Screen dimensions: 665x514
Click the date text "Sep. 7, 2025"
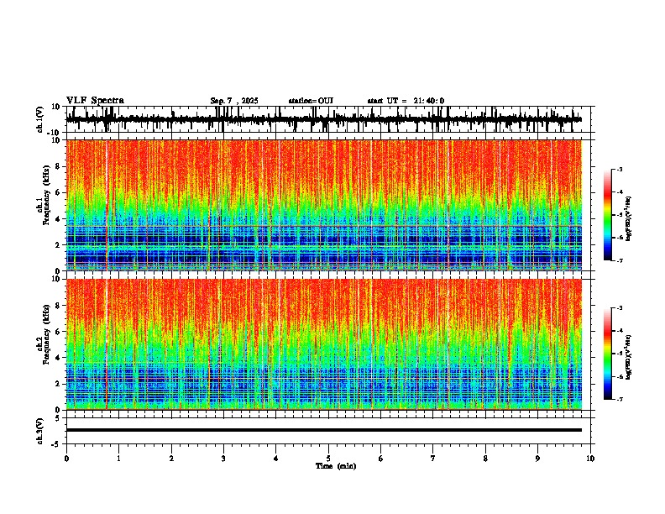pyautogui.click(x=234, y=101)
